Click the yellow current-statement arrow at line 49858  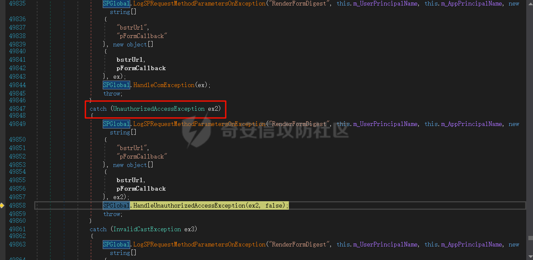pyautogui.click(x=2, y=205)
